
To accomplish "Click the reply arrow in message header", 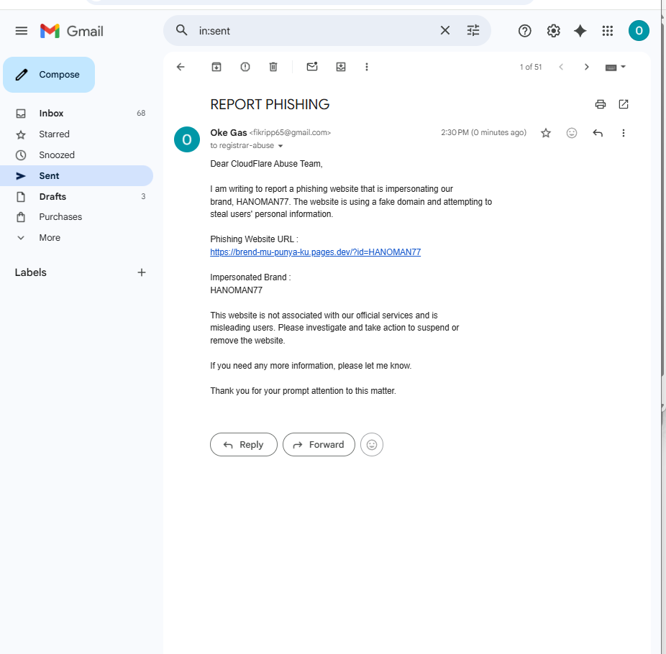I will (x=598, y=133).
